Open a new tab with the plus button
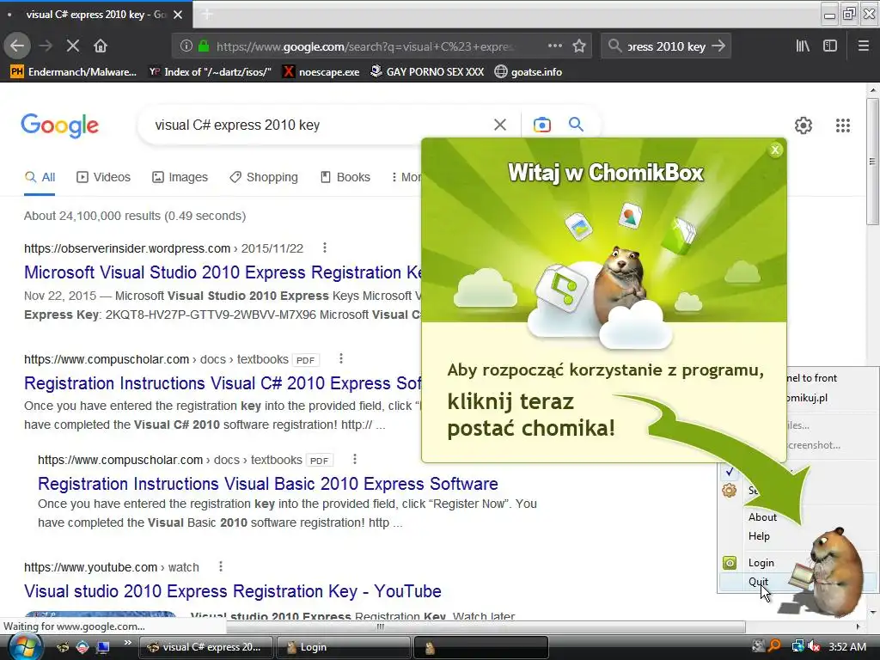 (x=207, y=15)
